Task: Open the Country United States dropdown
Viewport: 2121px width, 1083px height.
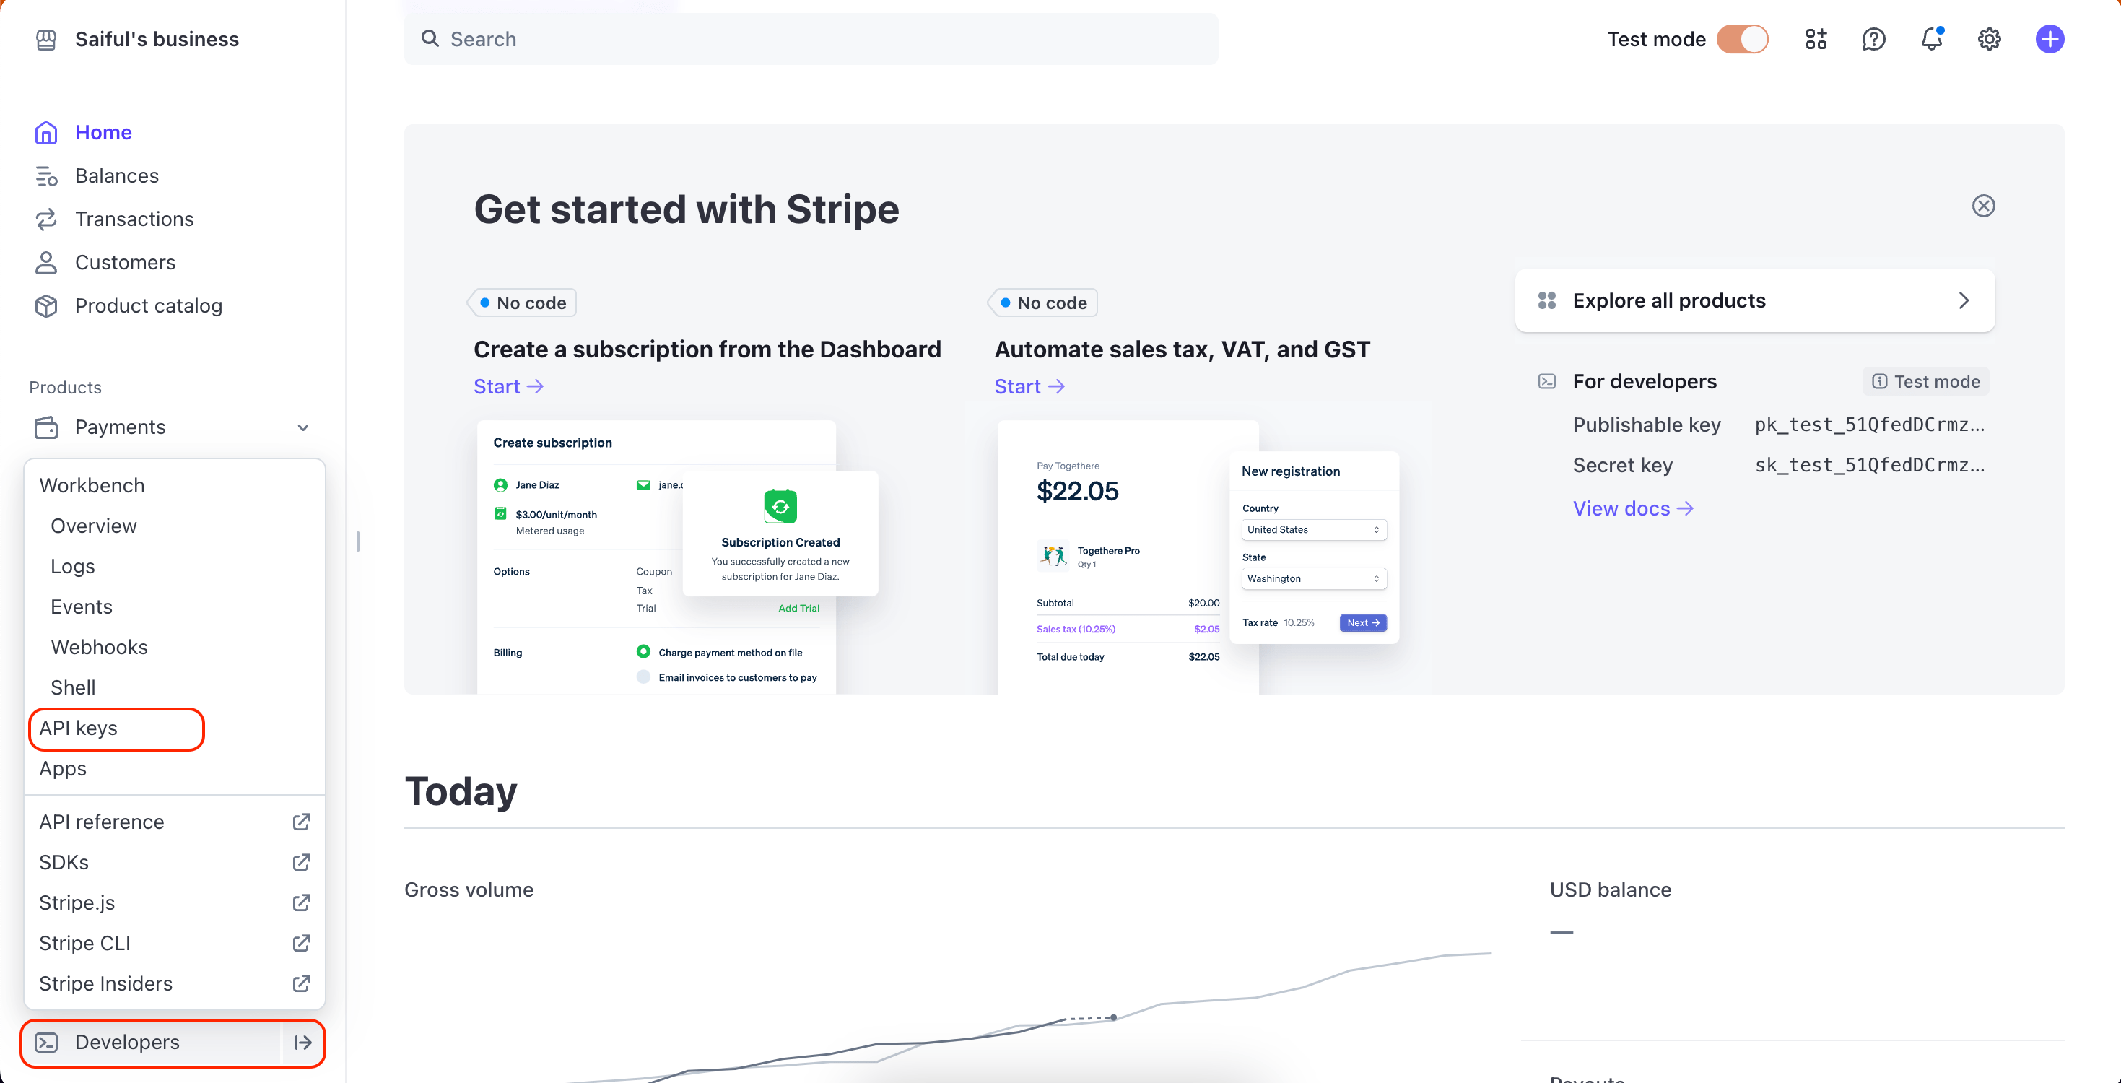Action: pos(1313,529)
